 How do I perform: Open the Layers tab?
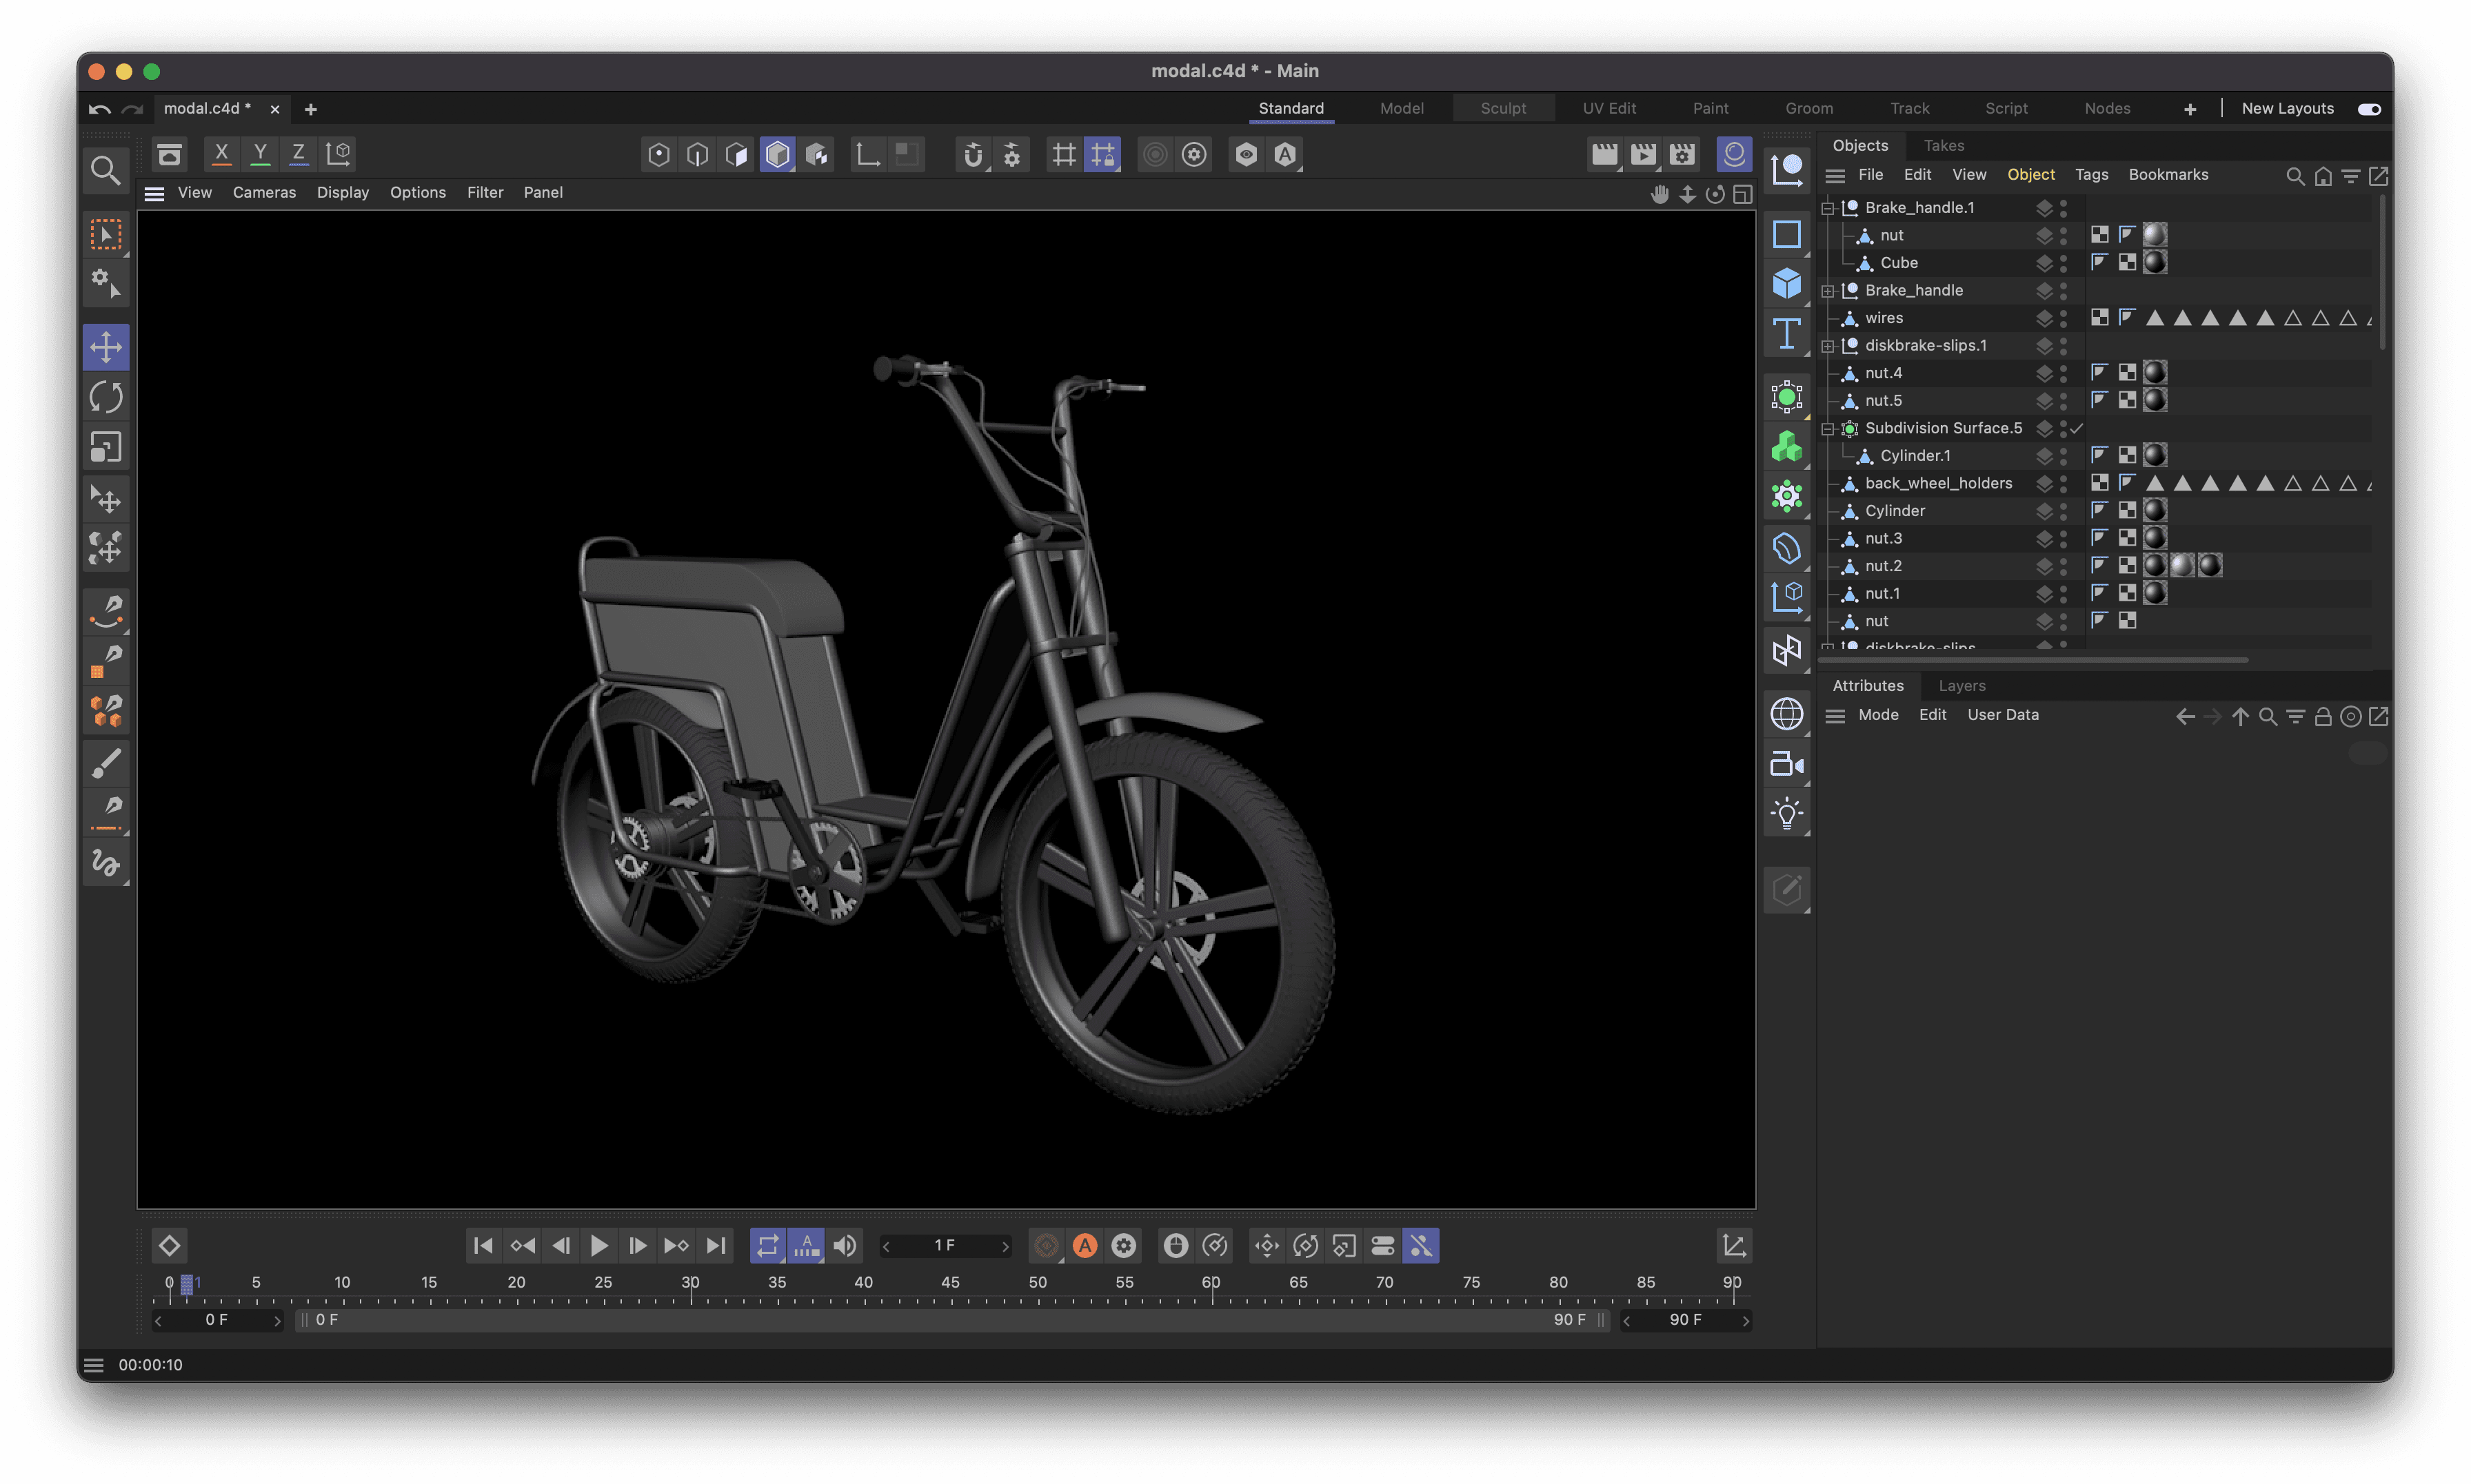tap(1961, 685)
